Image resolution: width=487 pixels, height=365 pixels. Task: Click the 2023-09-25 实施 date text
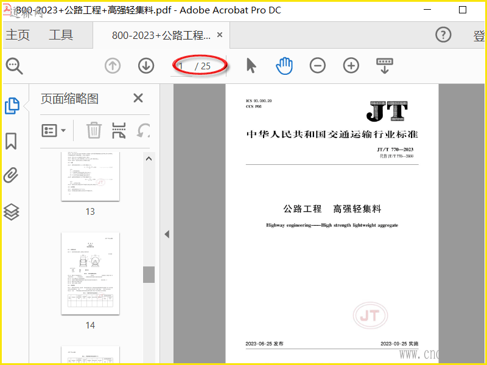click(399, 344)
